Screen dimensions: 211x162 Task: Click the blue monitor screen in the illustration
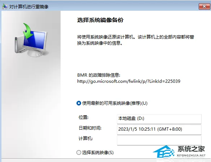point(35,40)
